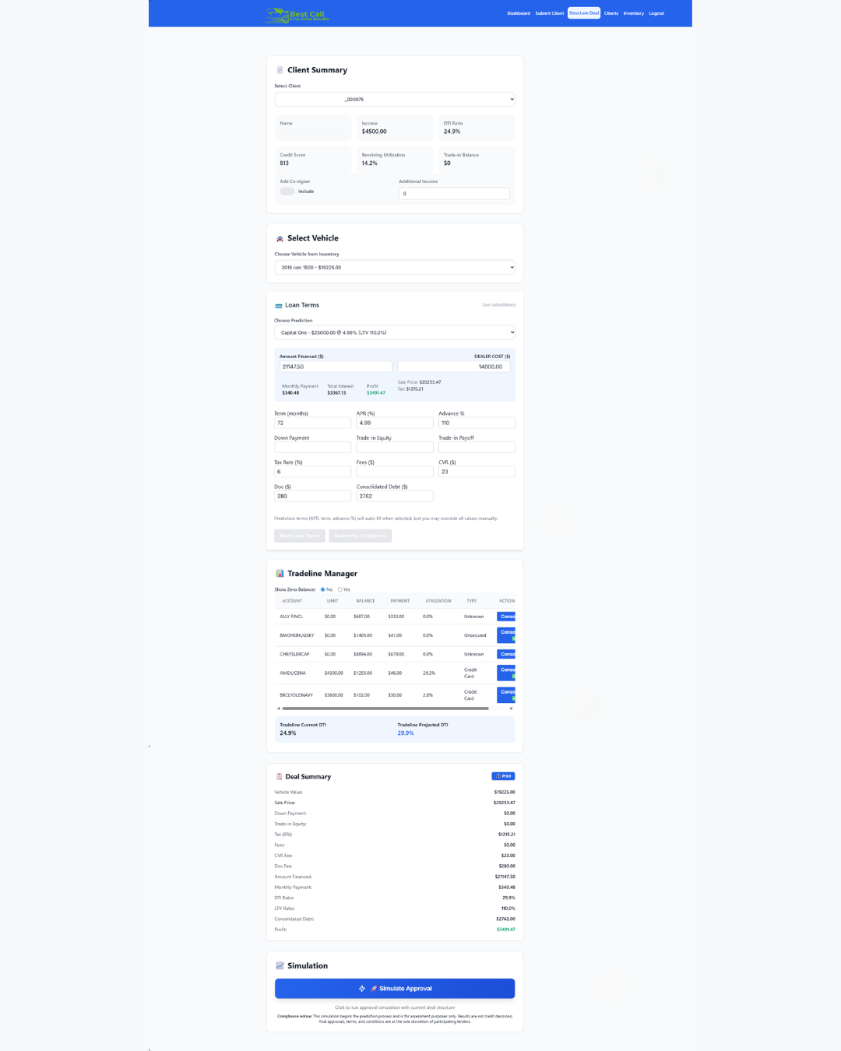Click the right scroll arrow of tradeline table
This screenshot has height=1051, width=841.
point(512,708)
